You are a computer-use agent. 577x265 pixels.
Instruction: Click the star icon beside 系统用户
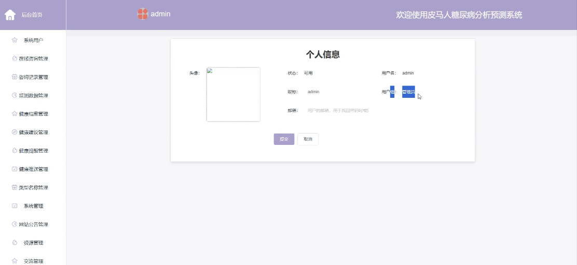point(15,40)
